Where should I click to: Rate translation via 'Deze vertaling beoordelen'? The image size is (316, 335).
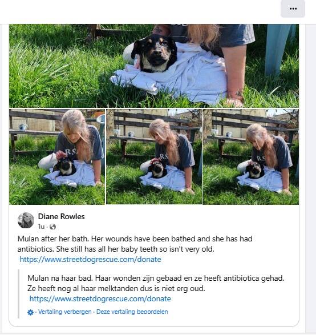tap(132, 312)
